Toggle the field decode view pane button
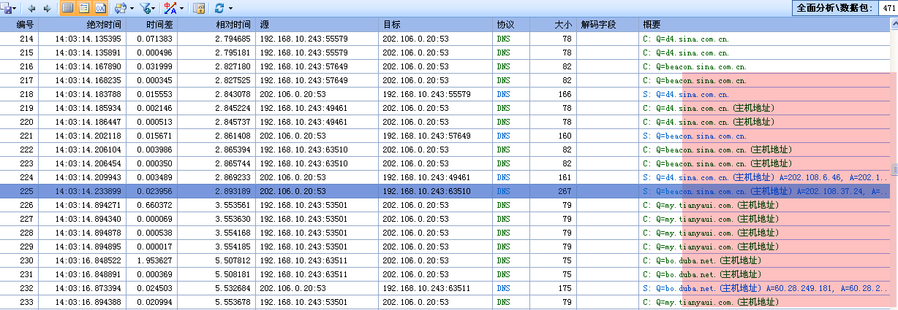The image size is (898, 310). (x=83, y=9)
